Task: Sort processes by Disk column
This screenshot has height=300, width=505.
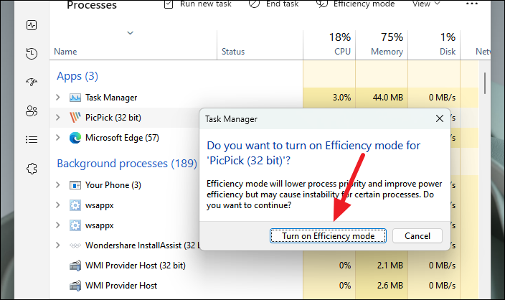Action: (x=448, y=52)
